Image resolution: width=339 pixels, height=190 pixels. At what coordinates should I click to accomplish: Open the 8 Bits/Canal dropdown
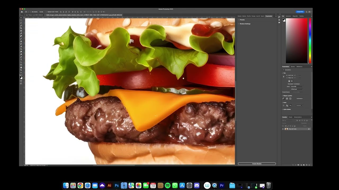click(x=297, y=89)
